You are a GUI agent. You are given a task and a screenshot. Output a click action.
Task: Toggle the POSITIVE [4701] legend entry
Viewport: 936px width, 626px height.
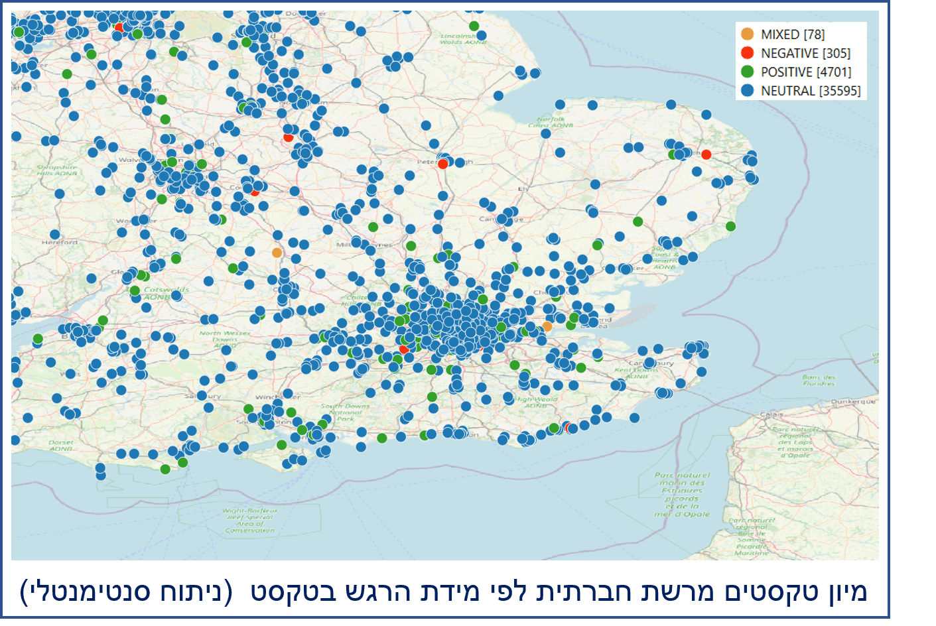[x=796, y=72]
